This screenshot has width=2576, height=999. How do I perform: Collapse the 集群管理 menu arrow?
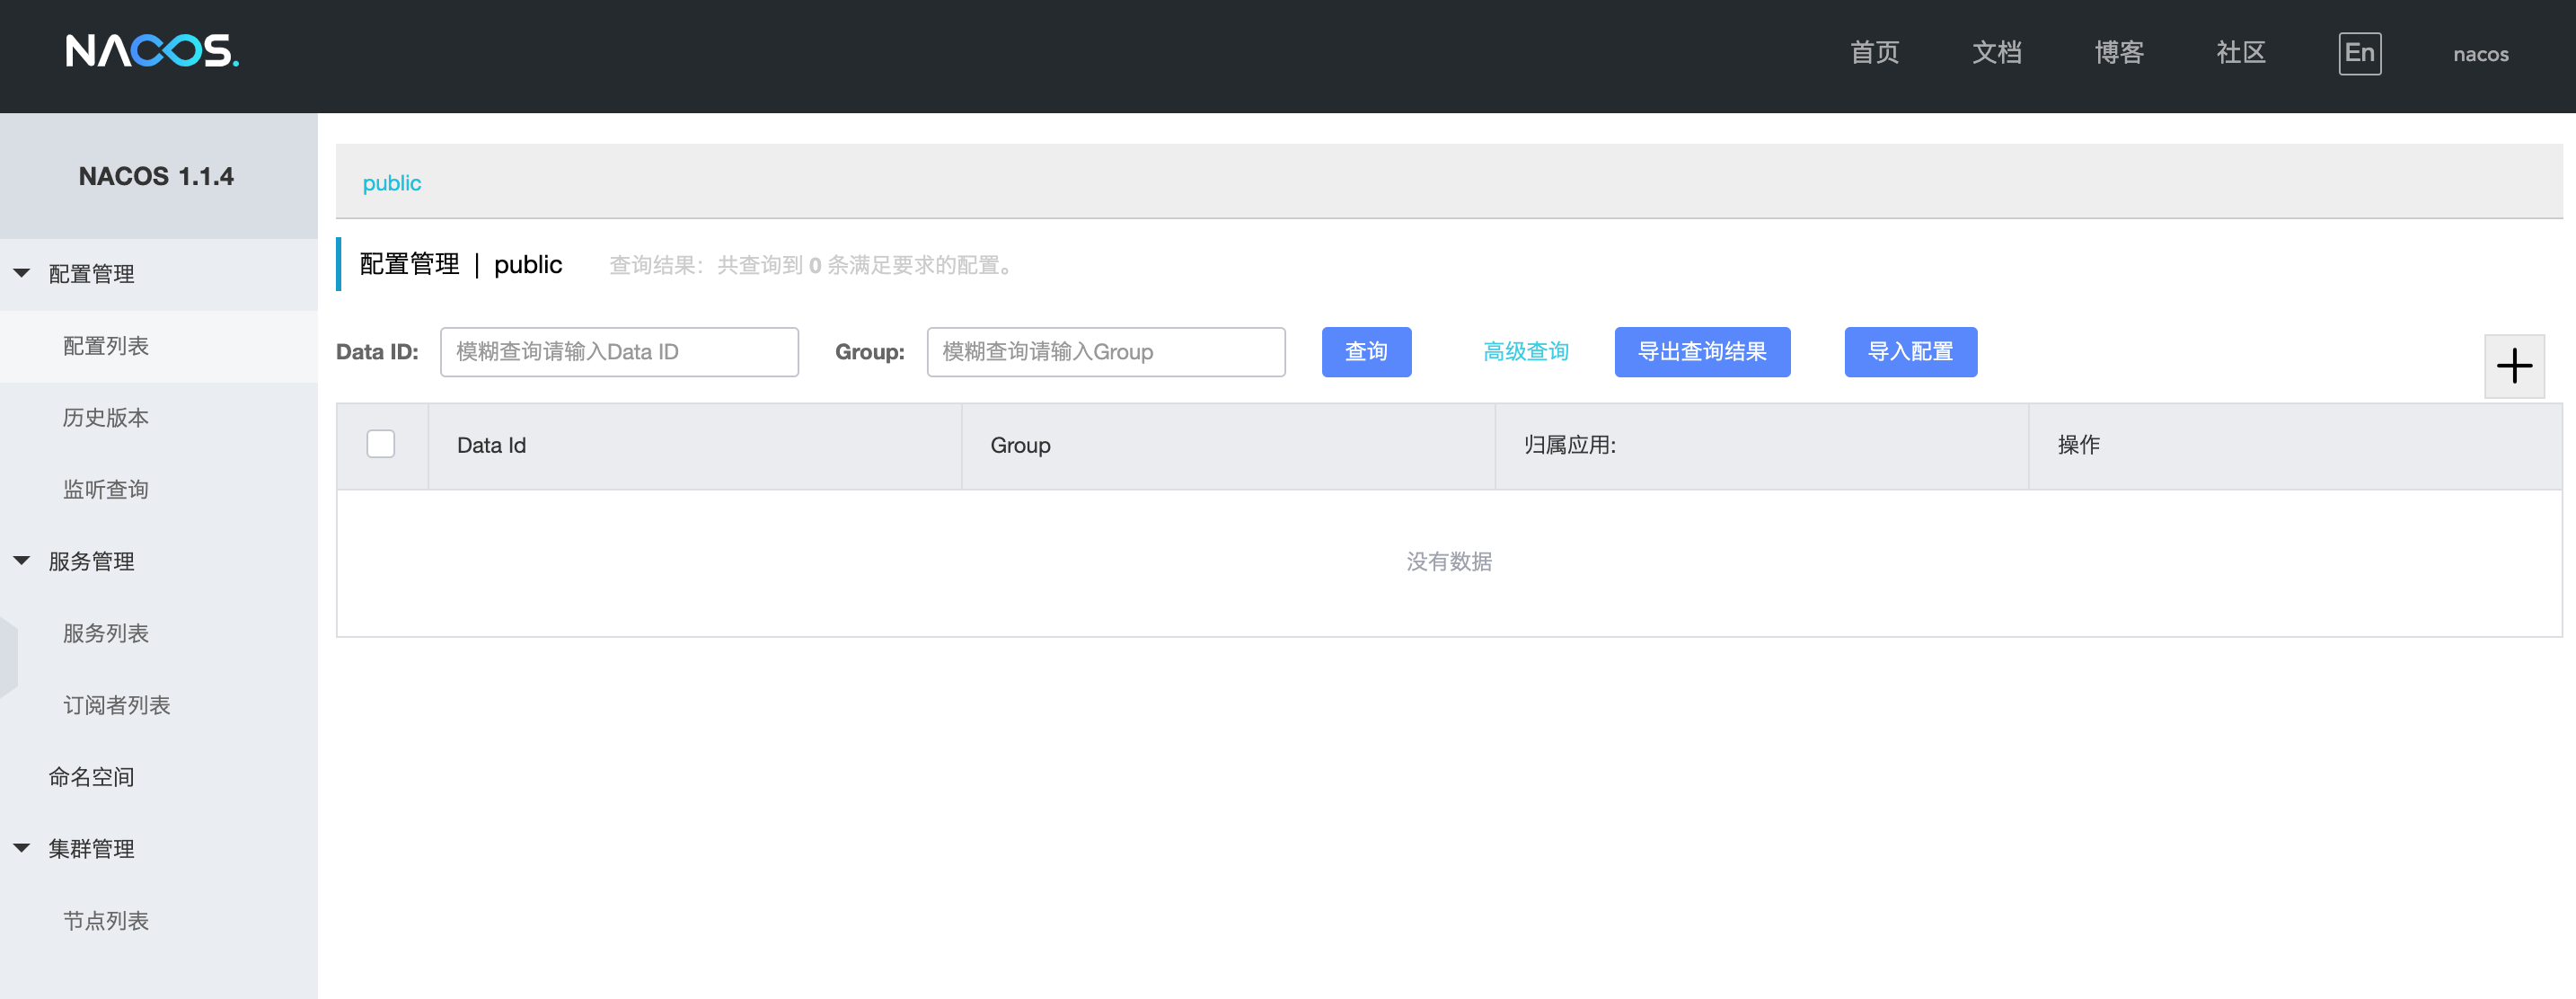[22, 848]
